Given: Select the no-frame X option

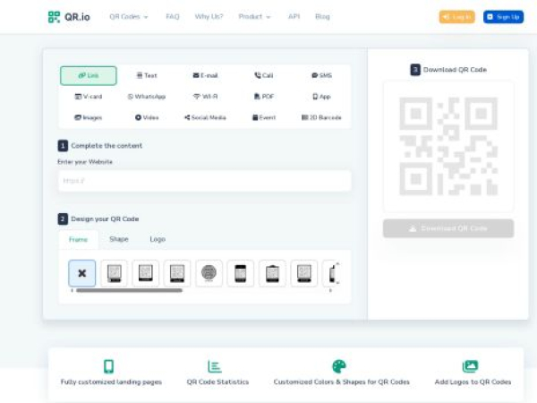Looking at the screenshot, I should tap(81, 273).
